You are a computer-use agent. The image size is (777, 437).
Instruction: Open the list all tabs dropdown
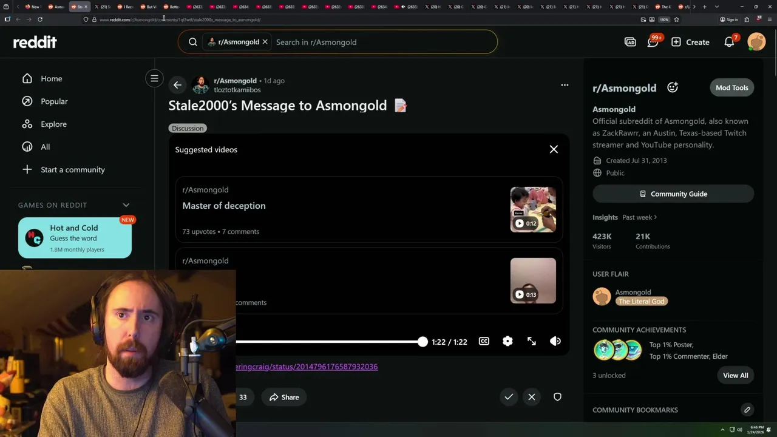717,7
